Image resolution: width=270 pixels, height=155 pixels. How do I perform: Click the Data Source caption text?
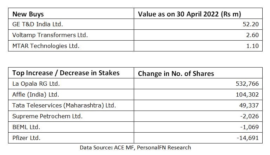point(135,147)
